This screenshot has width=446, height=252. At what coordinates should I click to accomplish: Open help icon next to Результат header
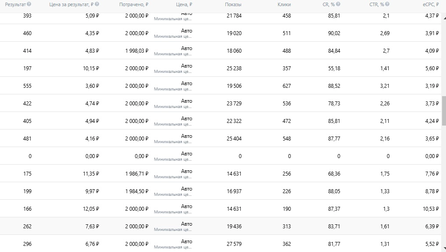pos(29,4)
